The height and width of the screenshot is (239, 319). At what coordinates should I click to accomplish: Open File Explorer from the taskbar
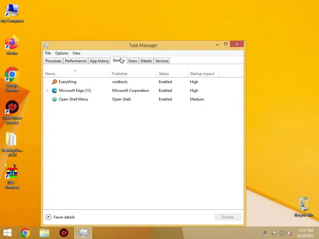(x=44, y=233)
